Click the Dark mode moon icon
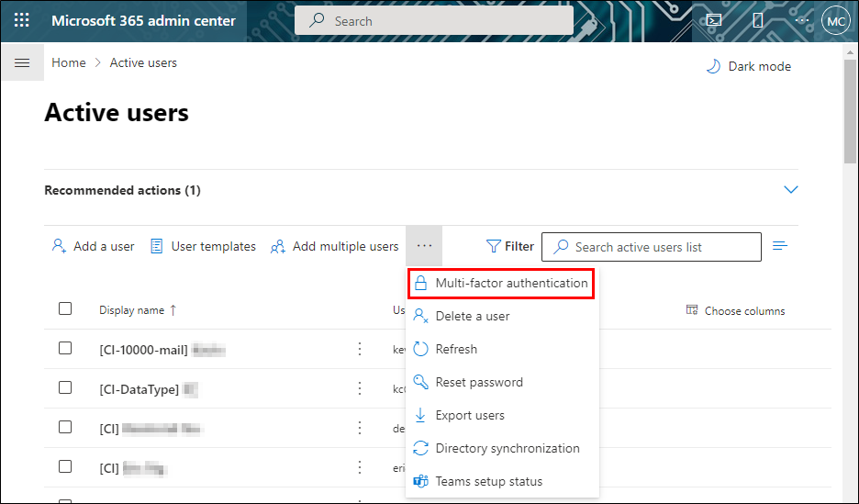The width and height of the screenshot is (859, 504). [713, 66]
